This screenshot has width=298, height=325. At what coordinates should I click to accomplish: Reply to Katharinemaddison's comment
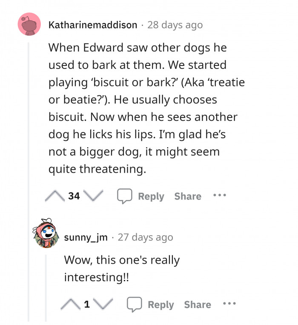(141, 196)
